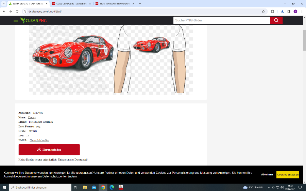Click the CleanPNG logo
Screen dimensions: 306x191
click(x=33, y=20)
